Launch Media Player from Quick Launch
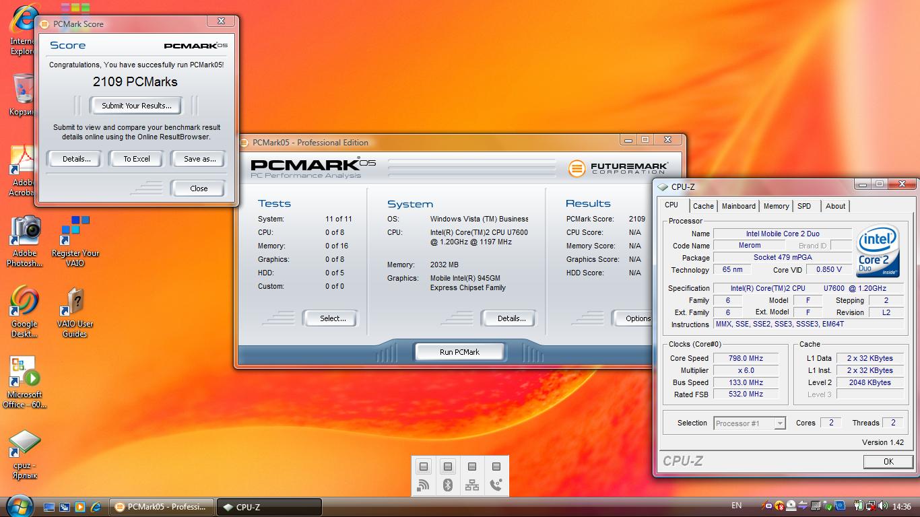920x517 pixels. click(80, 507)
